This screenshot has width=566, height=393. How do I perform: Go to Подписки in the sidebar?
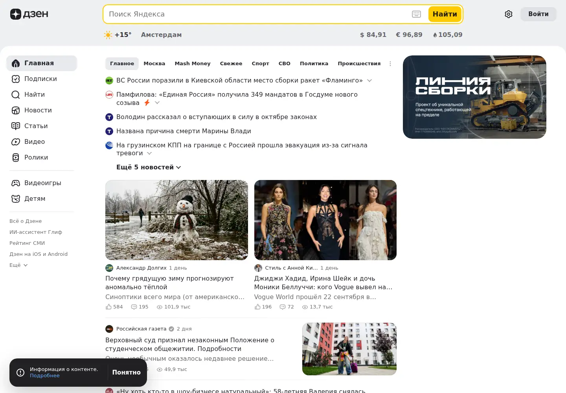click(x=42, y=79)
